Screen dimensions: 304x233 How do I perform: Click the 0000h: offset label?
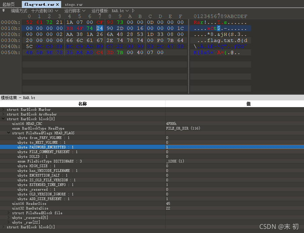point(11,22)
